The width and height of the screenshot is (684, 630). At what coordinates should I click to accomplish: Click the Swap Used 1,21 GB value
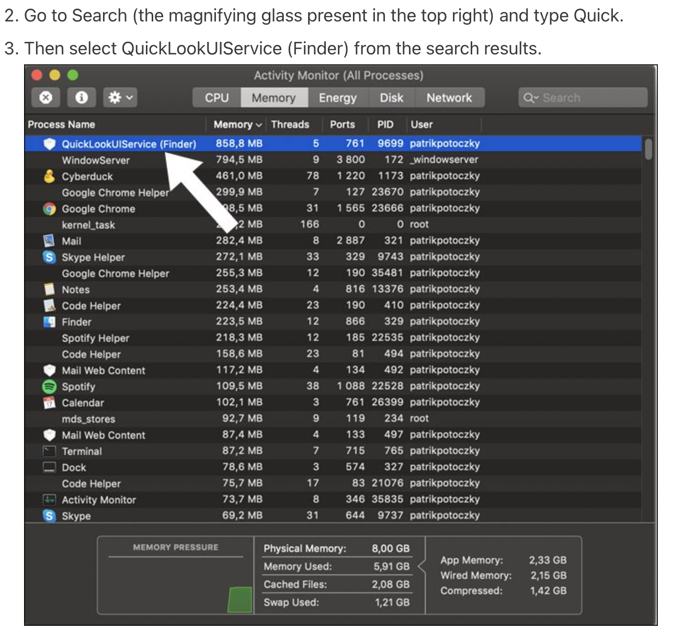392,602
